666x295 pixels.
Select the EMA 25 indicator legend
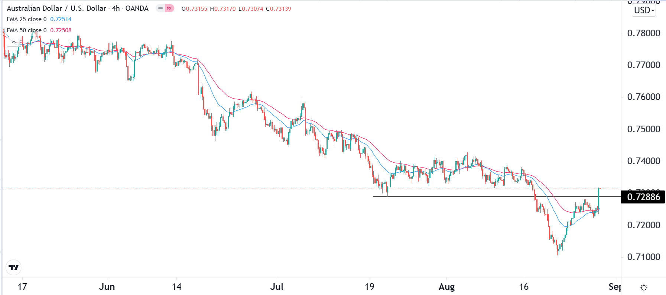click(27, 19)
